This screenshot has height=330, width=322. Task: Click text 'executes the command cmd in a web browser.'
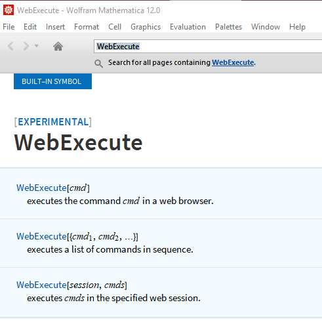pos(120,201)
